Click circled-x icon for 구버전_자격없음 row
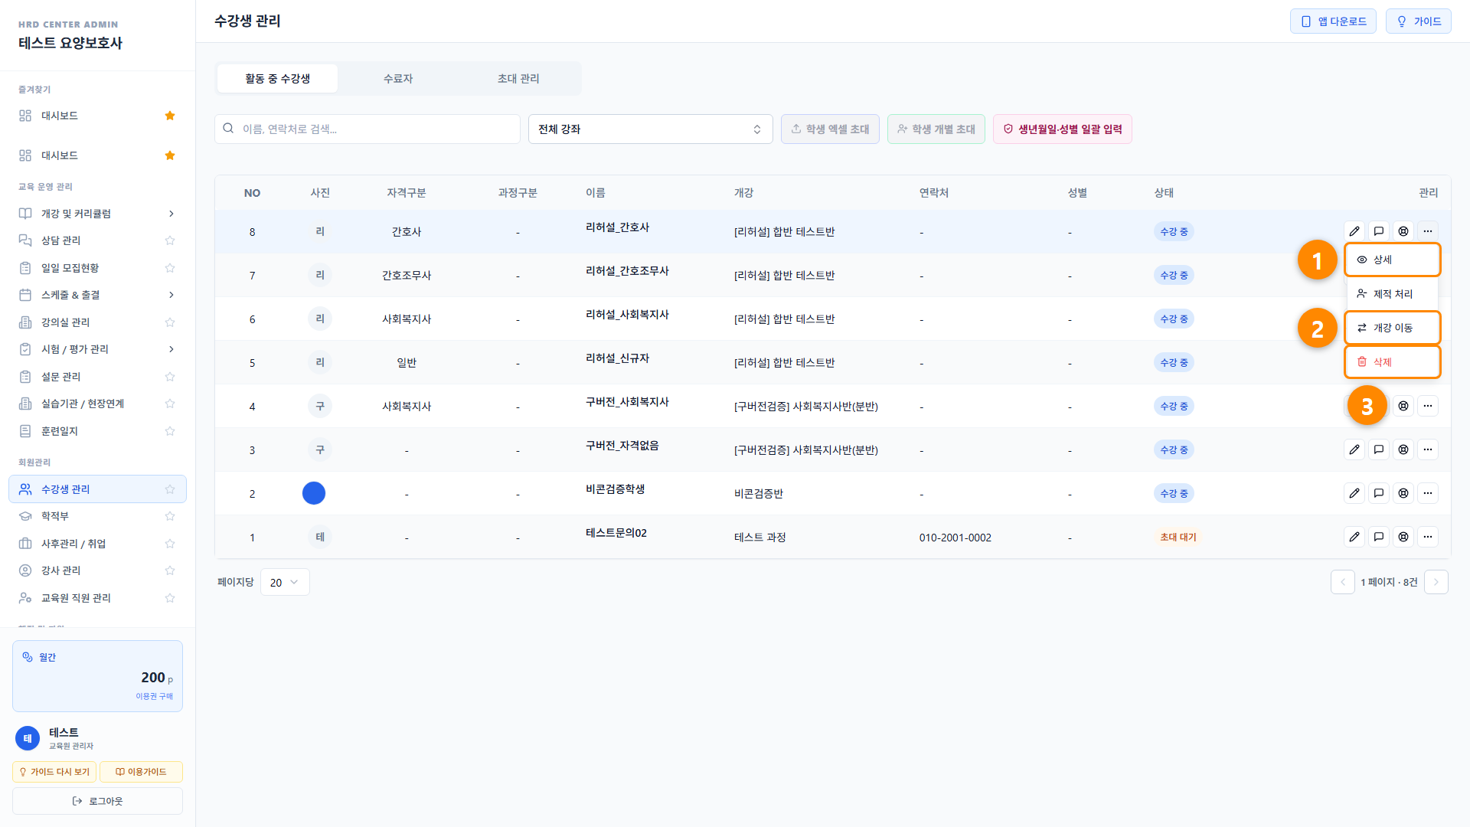1470x827 pixels. [x=1403, y=449]
